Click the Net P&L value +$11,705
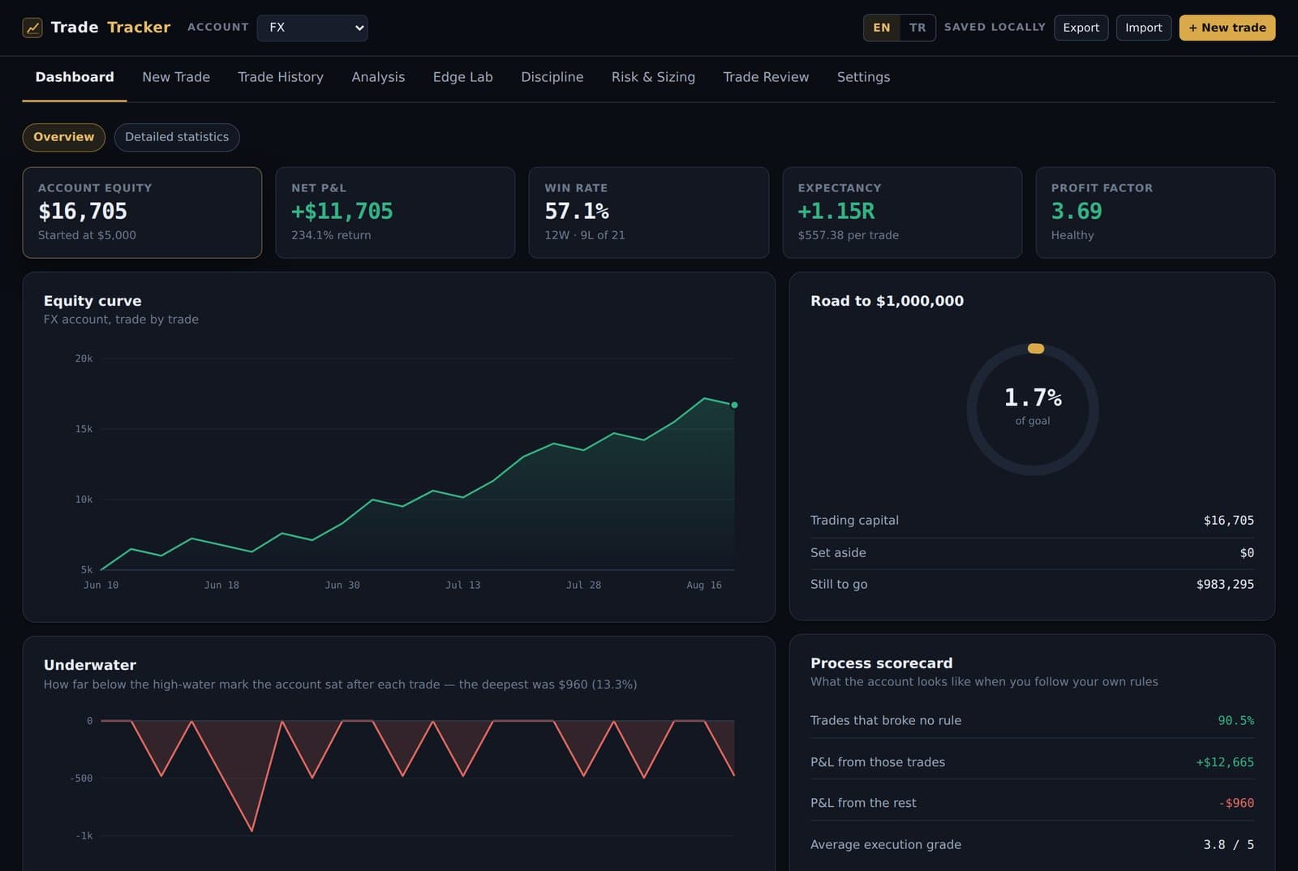This screenshot has width=1298, height=871. pos(342,212)
